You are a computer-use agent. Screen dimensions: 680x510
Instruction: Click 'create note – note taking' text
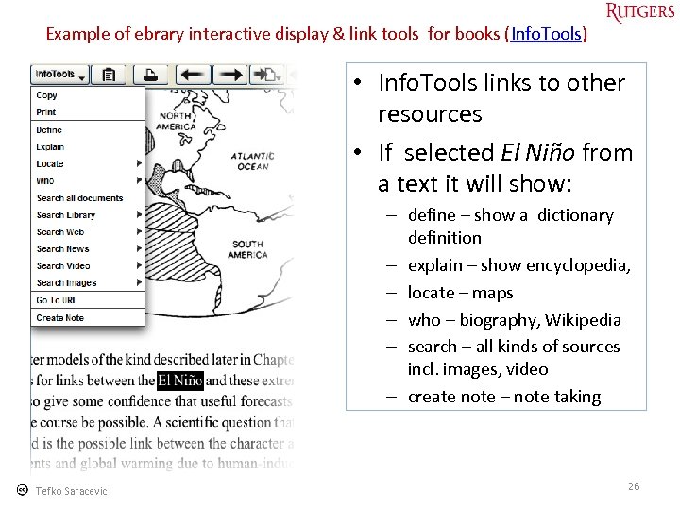pos(504,397)
